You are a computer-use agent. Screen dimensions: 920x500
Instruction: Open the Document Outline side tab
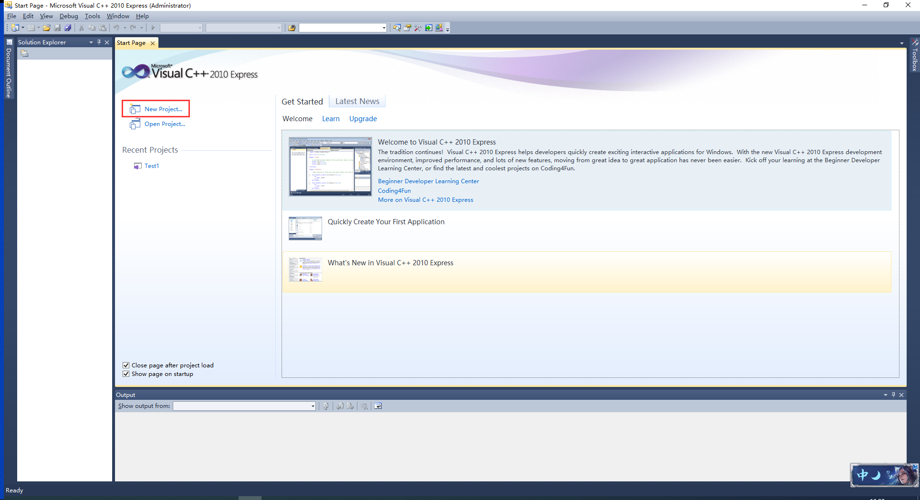coord(9,68)
